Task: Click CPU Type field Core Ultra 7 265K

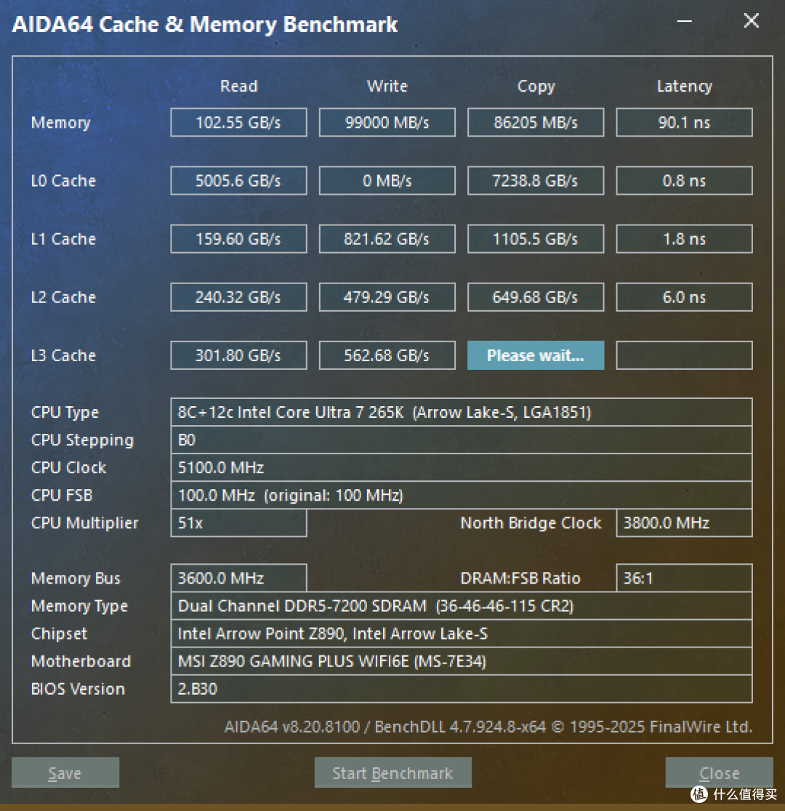Action: pos(462,412)
